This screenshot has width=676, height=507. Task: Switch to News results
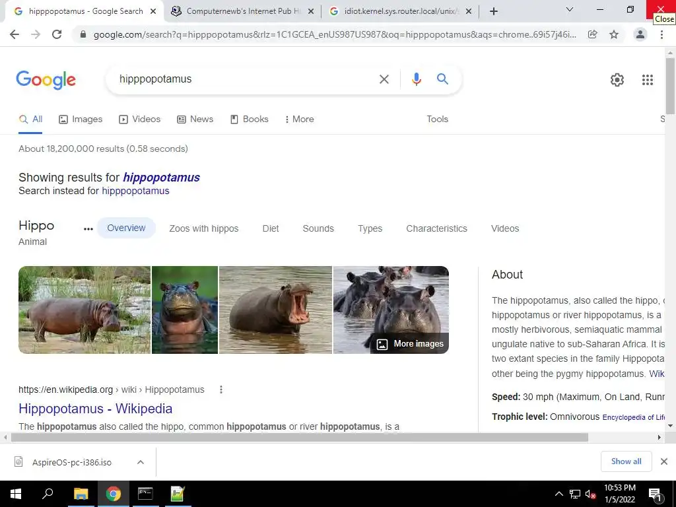click(x=195, y=119)
